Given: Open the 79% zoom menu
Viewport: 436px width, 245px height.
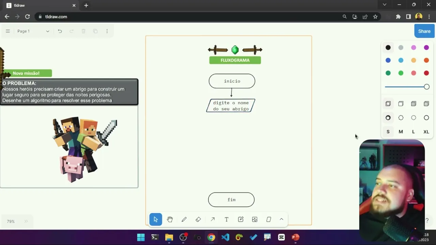Looking at the screenshot, I should point(11,222).
